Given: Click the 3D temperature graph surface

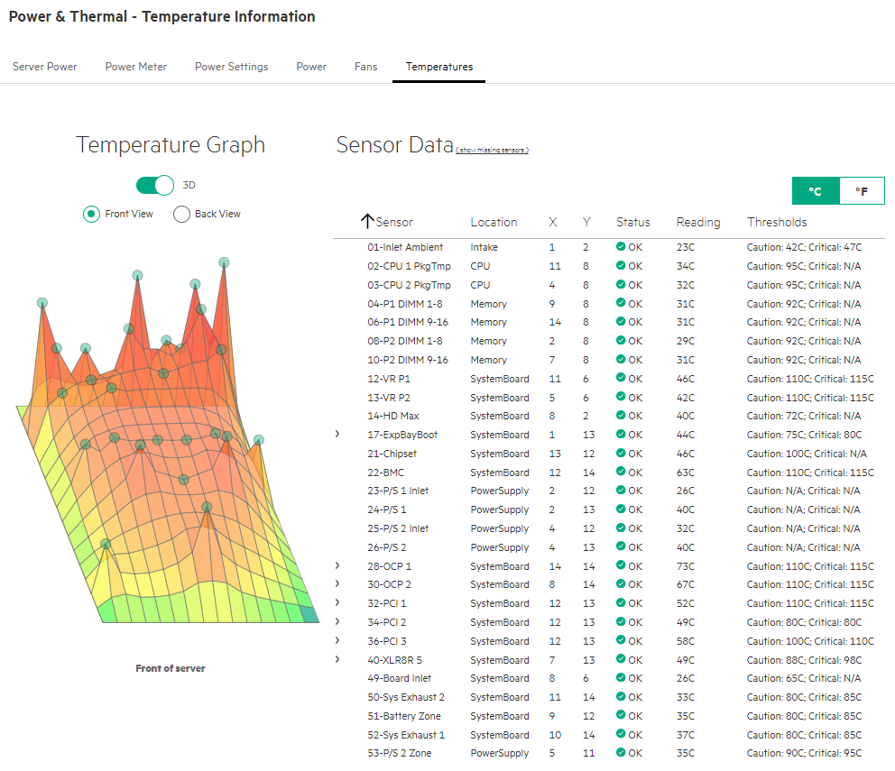Looking at the screenshot, I should click(x=167, y=440).
